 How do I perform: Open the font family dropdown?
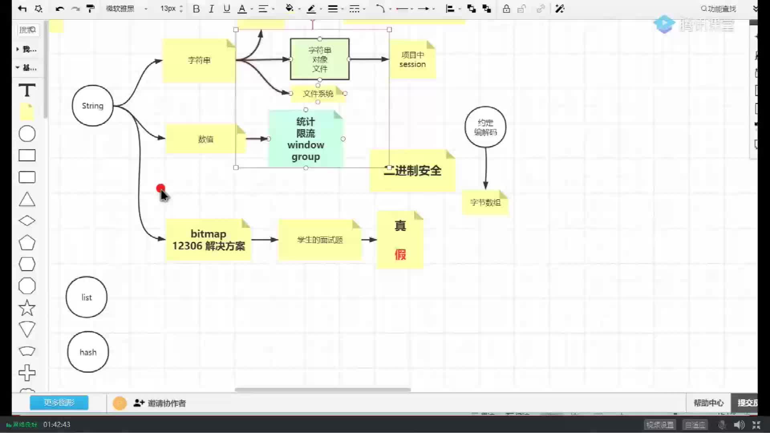pyautogui.click(x=127, y=9)
